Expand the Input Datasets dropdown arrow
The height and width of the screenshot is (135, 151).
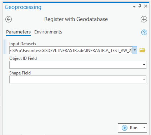[135, 50]
